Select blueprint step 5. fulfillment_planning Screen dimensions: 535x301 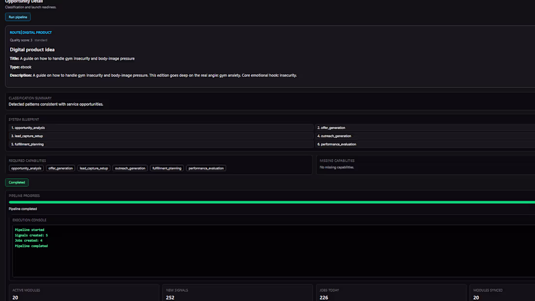tap(161, 144)
